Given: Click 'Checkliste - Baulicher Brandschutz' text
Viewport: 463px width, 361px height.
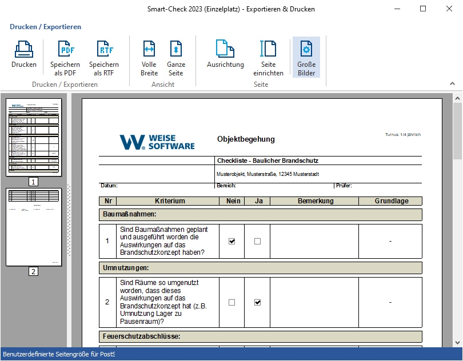Looking at the screenshot, I should point(268,161).
